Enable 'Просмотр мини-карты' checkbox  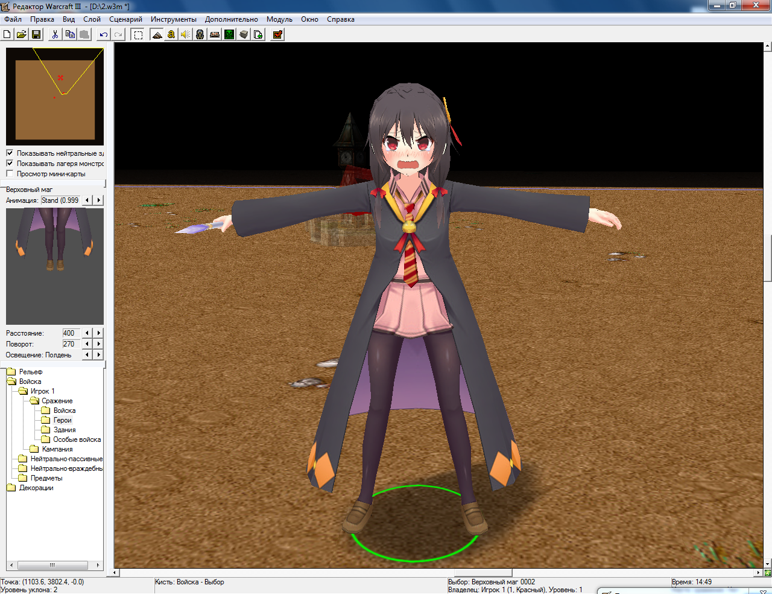[10, 174]
